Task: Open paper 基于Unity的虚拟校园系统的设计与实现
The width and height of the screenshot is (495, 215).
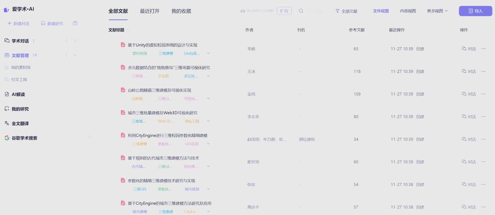Action: [x=163, y=45]
